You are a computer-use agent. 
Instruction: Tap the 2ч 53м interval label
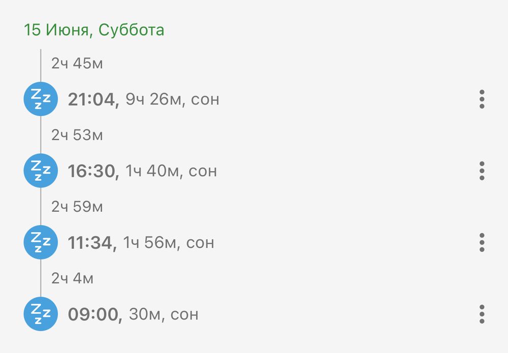point(77,135)
